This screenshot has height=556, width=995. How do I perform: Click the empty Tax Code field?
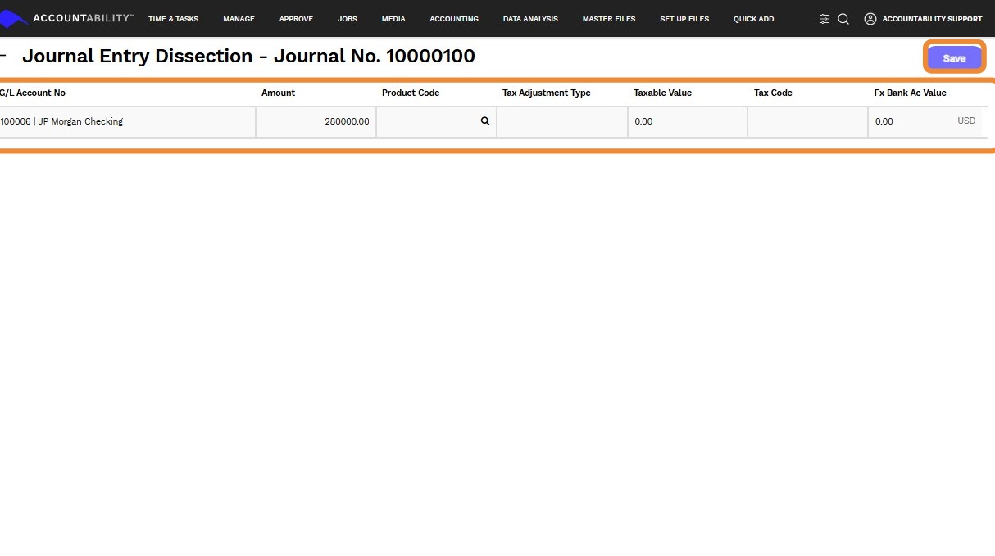click(x=807, y=122)
